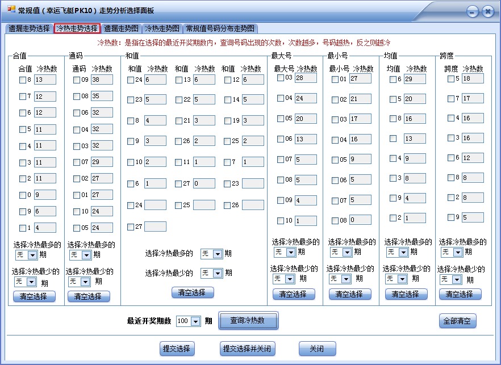Open the 最近开奖期数 dropdown

click(190, 320)
